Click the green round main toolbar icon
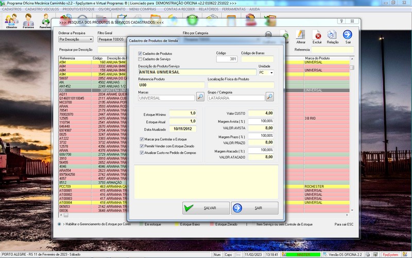This screenshot has height=258, width=412. click(192, 20)
